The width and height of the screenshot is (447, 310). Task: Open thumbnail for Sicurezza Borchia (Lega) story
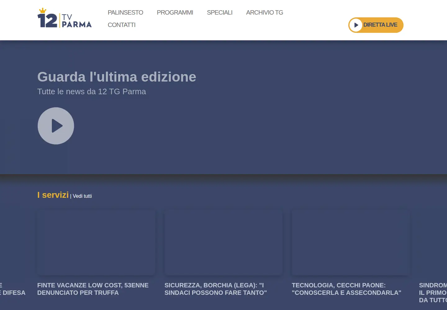(223, 242)
